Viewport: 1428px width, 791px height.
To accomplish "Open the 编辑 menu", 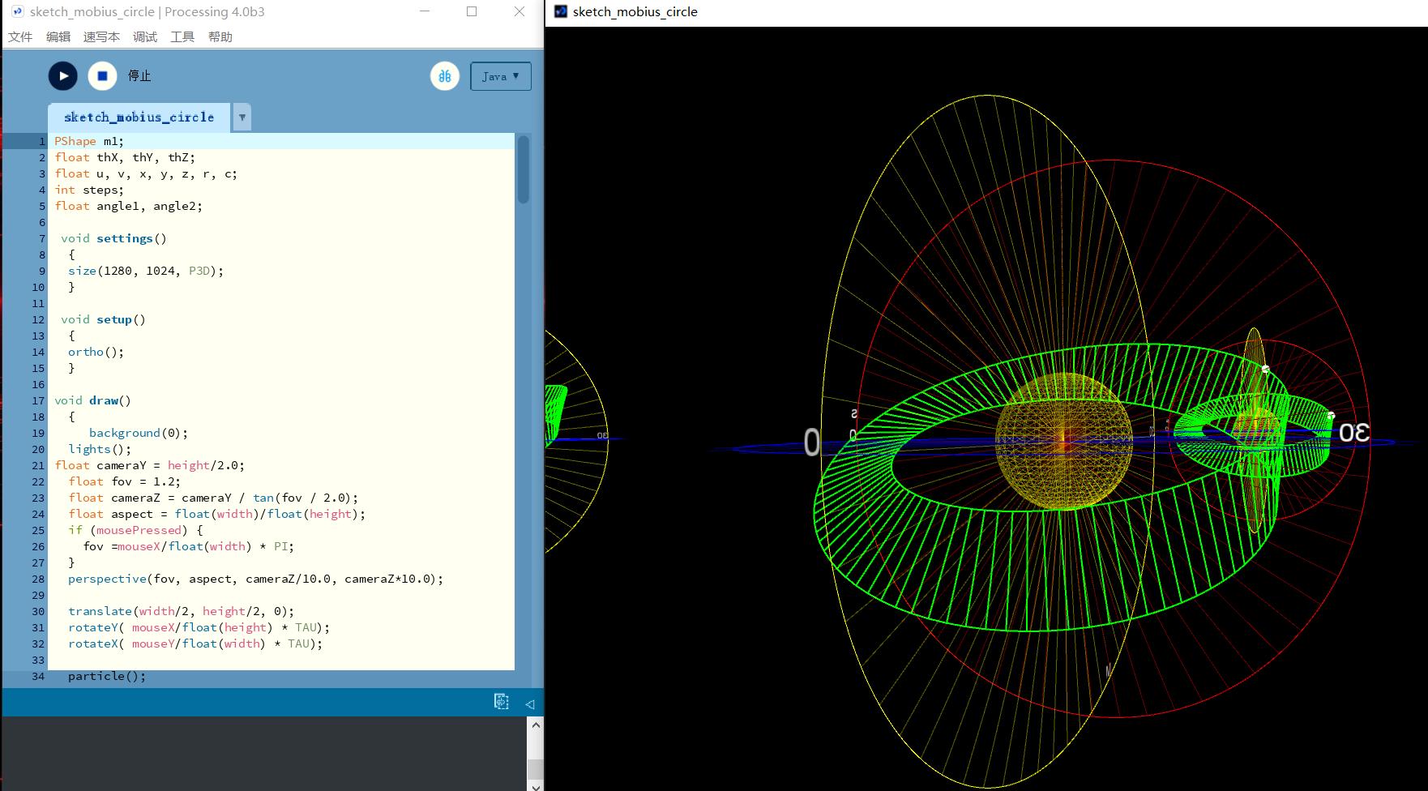I will coord(58,37).
